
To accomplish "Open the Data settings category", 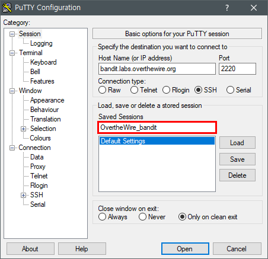I will coord(37,157).
